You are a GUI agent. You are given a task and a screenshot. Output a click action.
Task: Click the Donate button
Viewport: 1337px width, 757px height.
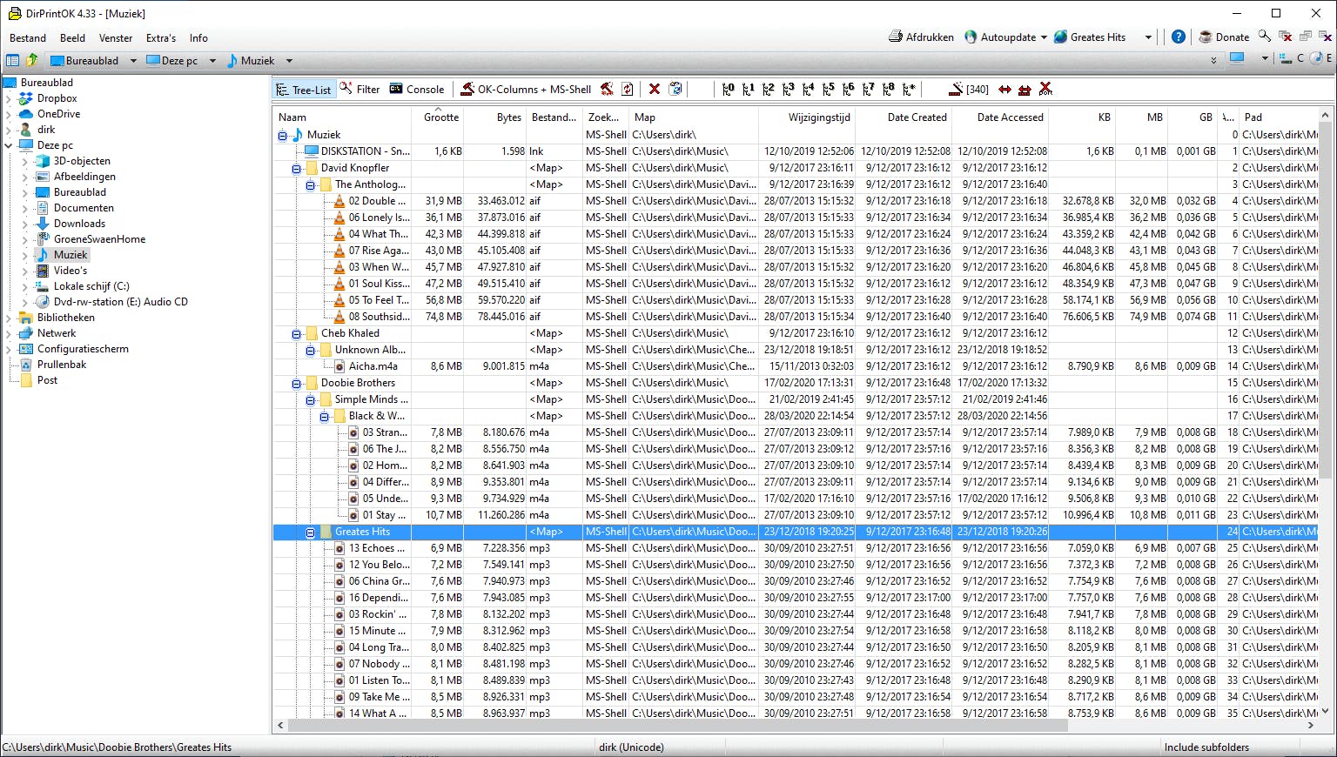coord(1224,37)
